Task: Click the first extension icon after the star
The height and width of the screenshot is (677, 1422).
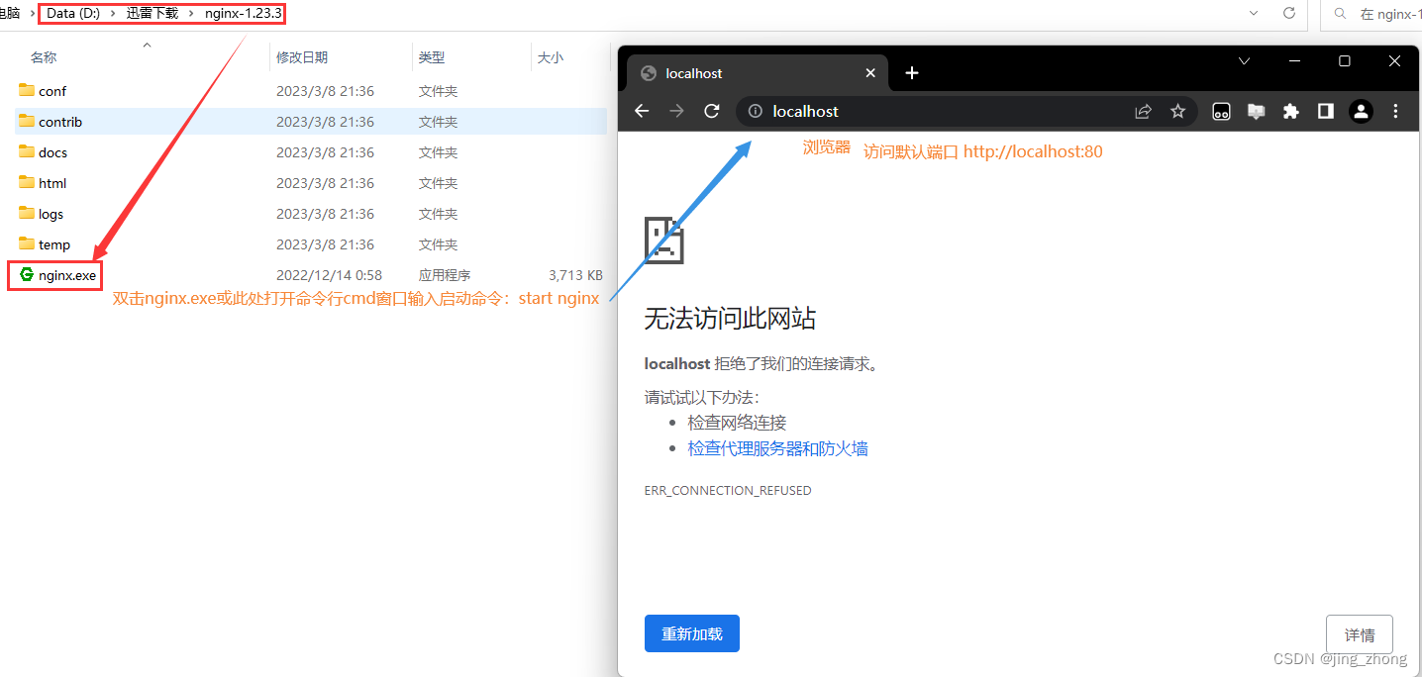Action: point(1221,112)
